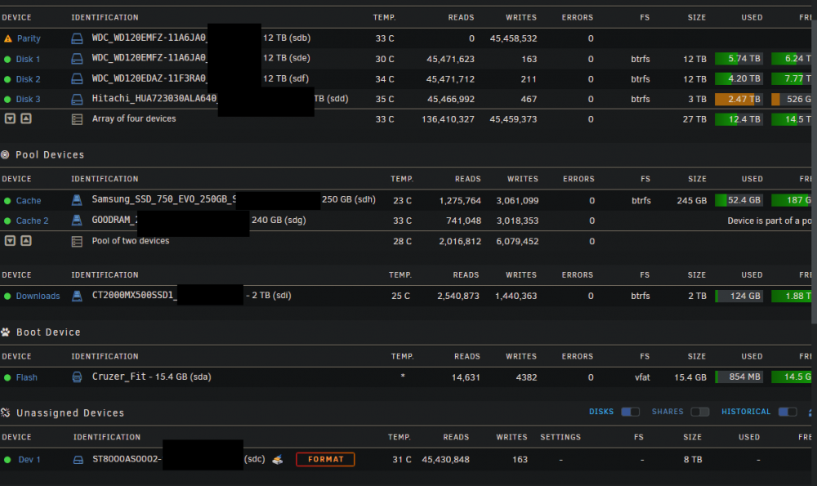Open the Cache device link
Image resolution: width=817 pixels, height=486 pixels.
(x=29, y=201)
